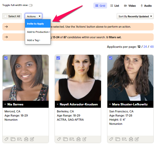
Task: Choose Invite to Apply from Actions menu
Action: coord(35,24)
